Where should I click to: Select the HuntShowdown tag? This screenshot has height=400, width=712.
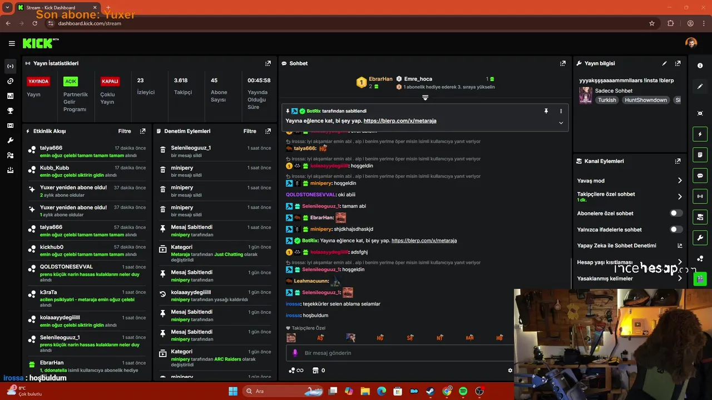646,100
